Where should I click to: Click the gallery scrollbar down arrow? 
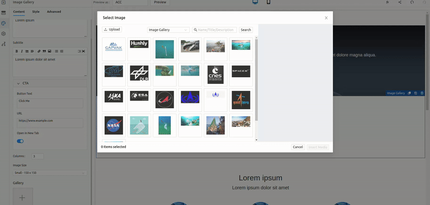tap(256, 140)
